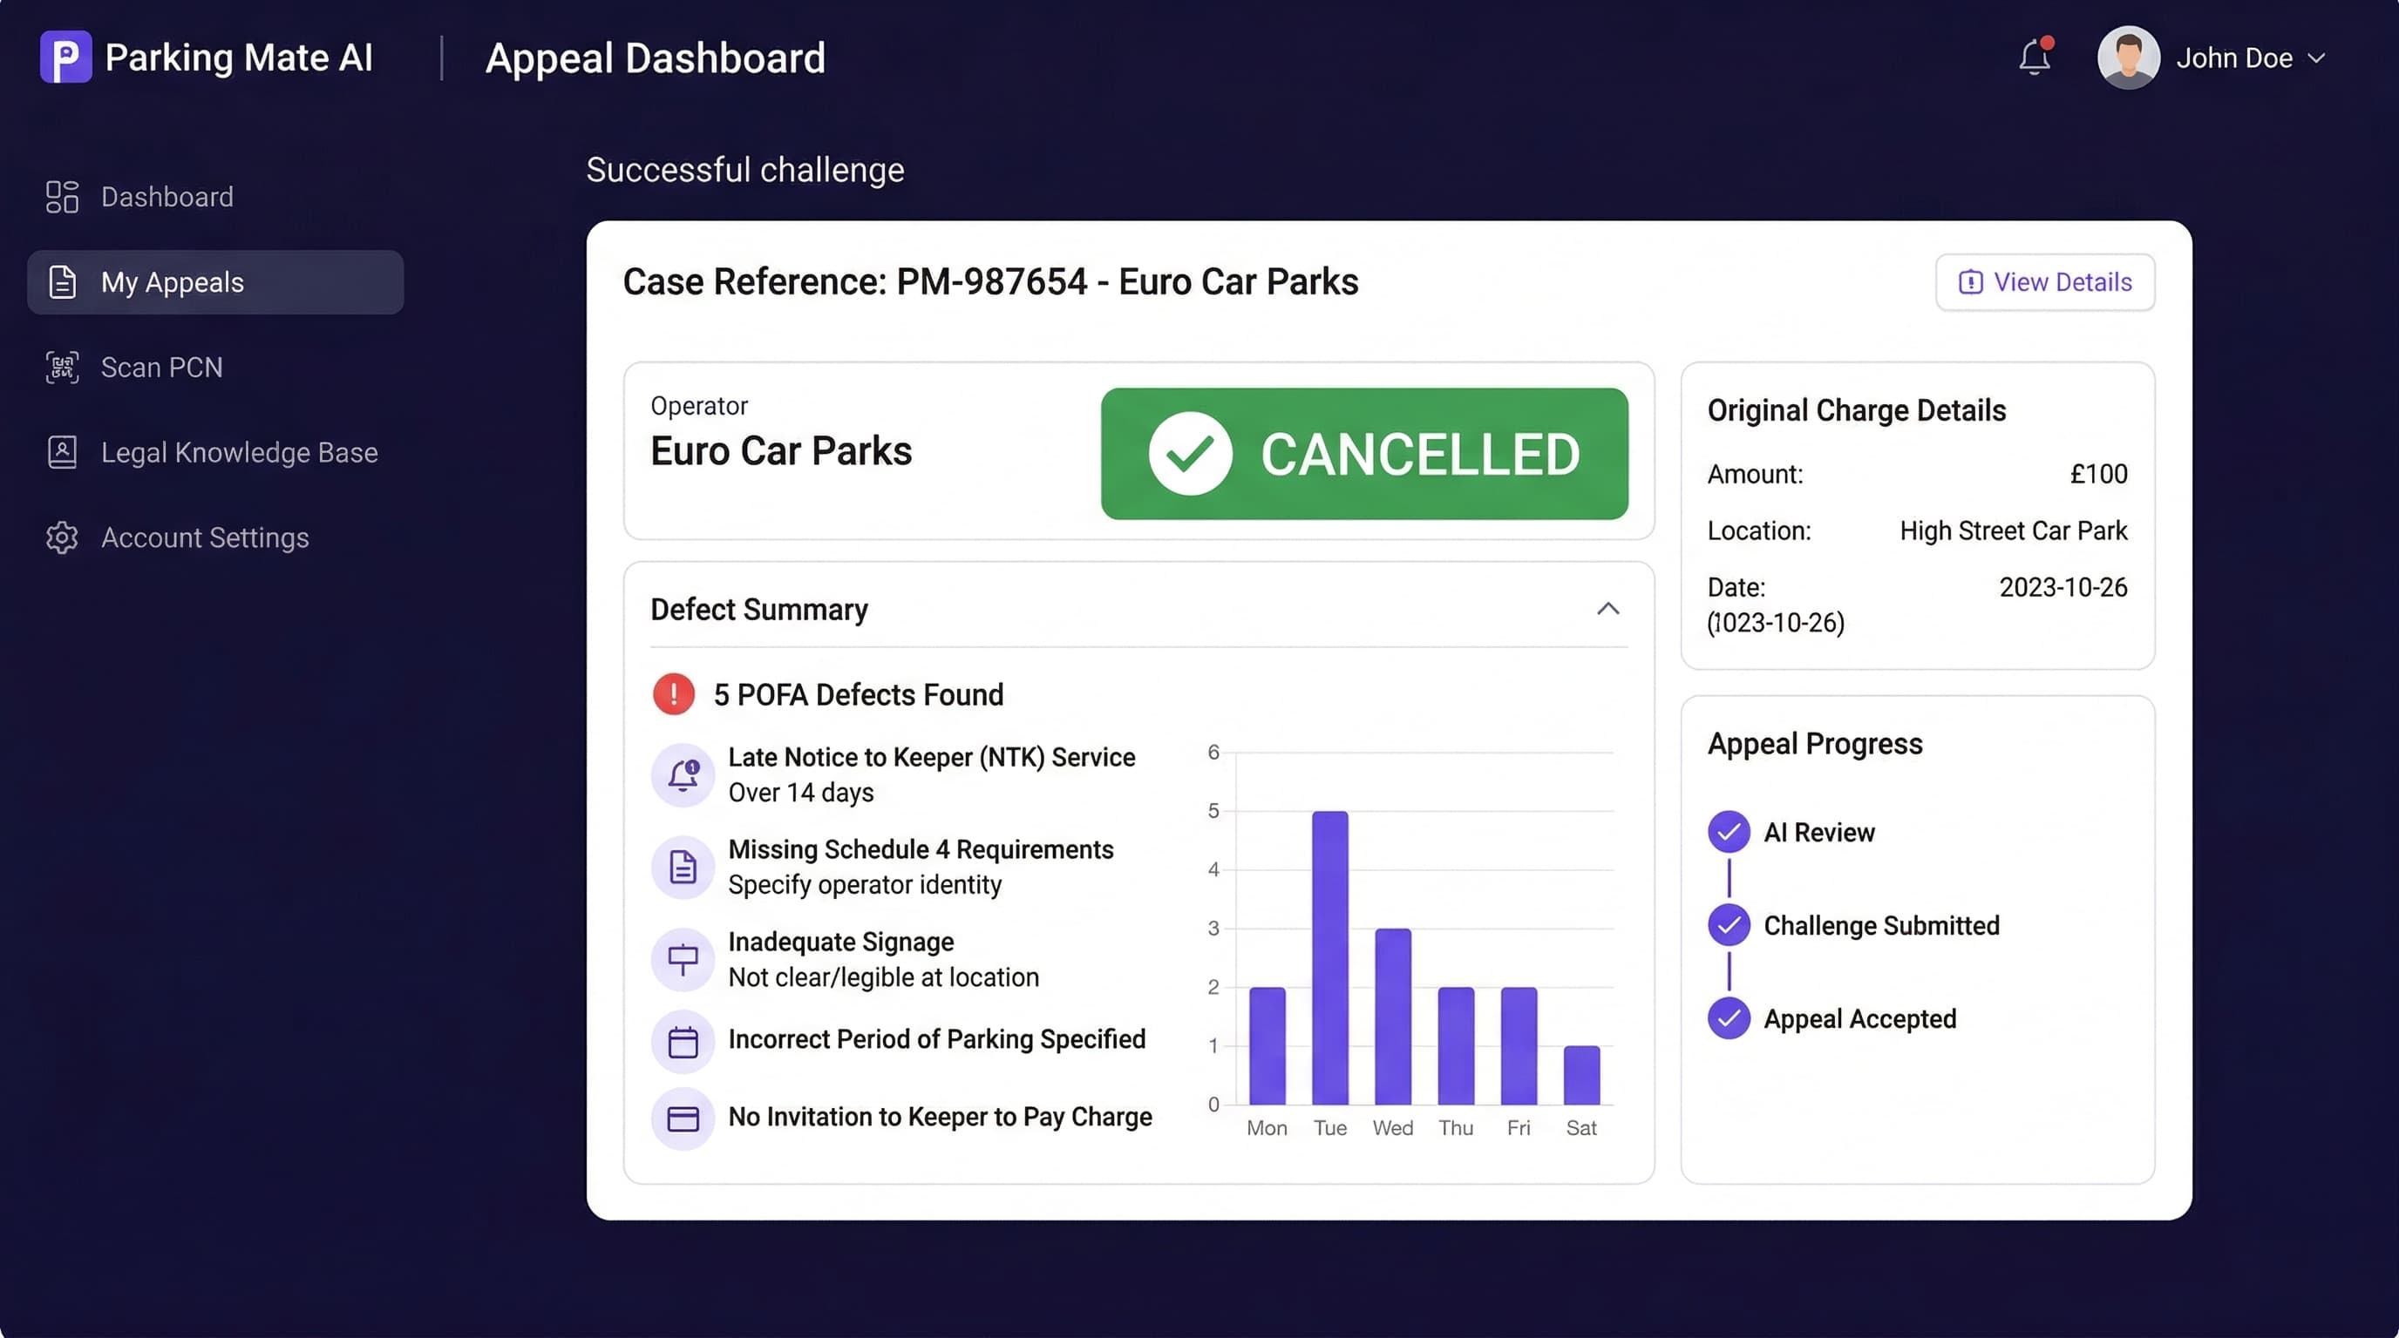Click the Account Settings gear icon
Viewport: 2399px width, 1338px height.
(x=63, y=537)
